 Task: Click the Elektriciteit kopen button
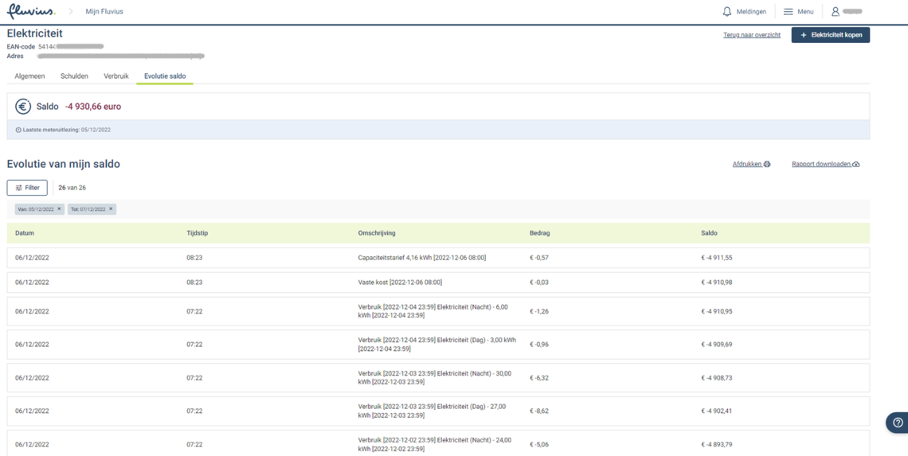pyautogui.click(x=831, y=35)
